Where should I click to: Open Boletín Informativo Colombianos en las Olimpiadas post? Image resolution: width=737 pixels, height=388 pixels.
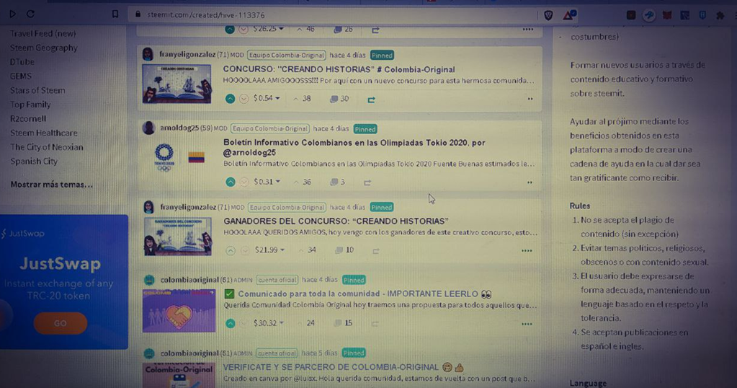(354, 147)
